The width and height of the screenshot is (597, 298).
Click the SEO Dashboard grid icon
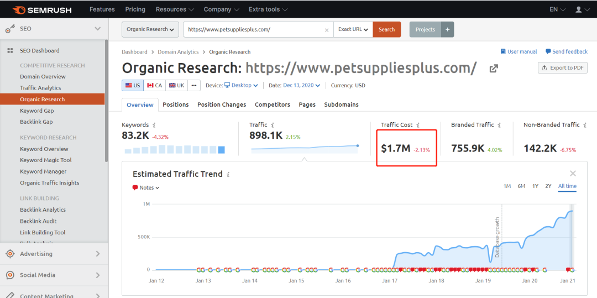(10, 51)
